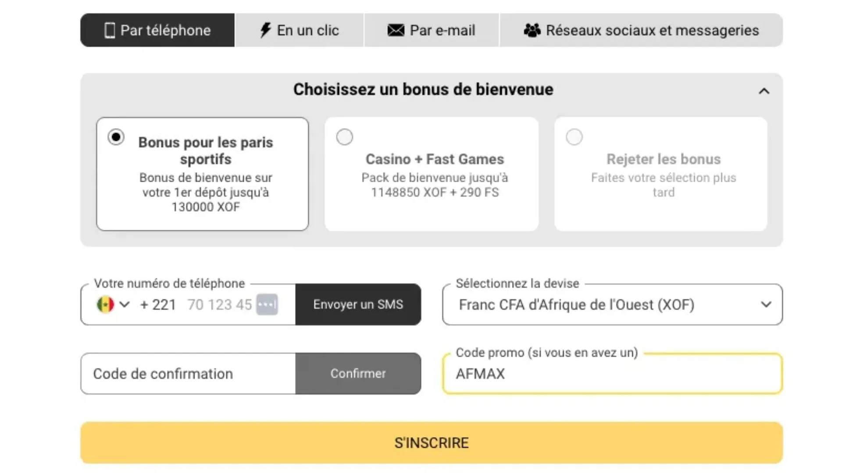Click the Senegal flag in the phone field

click(x=105, y=304)
